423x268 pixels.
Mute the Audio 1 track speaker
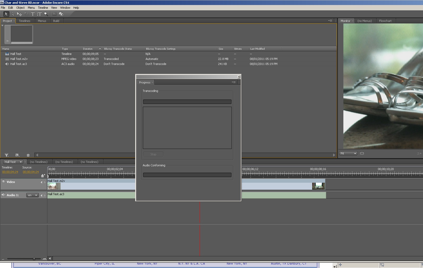tap(3, 195)
